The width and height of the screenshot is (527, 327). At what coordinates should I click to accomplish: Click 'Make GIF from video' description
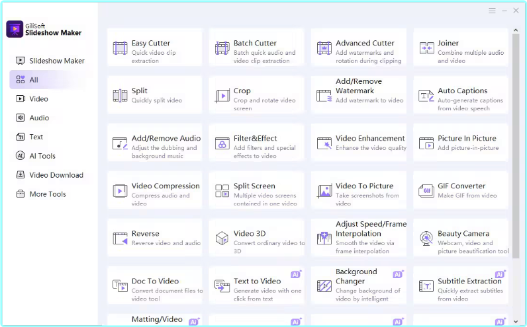point(467,195)
